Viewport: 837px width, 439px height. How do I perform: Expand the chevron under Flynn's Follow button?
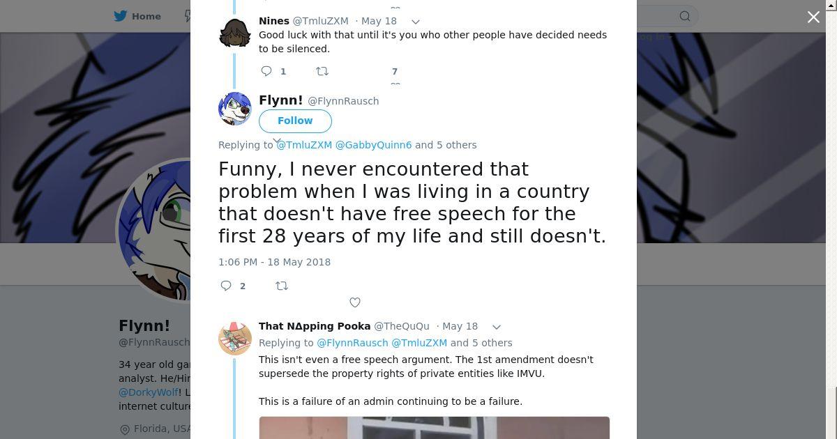[x=277, y=141]
